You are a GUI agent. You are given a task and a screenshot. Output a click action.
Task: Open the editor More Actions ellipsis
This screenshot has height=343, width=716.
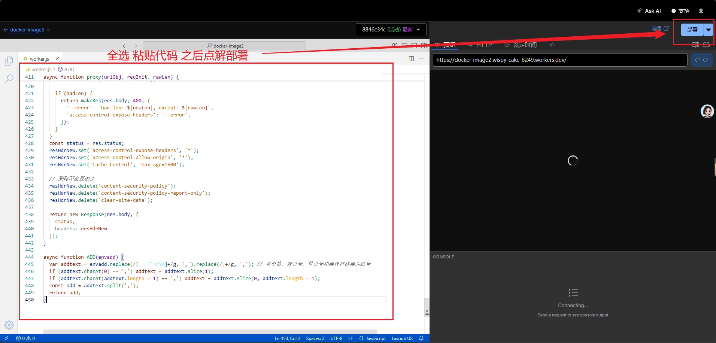click(x=421, y=59)
